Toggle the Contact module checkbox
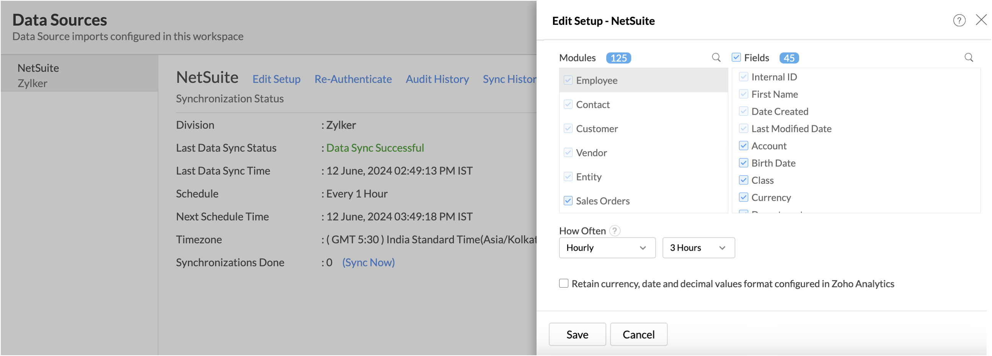The width and height of the screenshot is (992, 356). tap(568, 104)
